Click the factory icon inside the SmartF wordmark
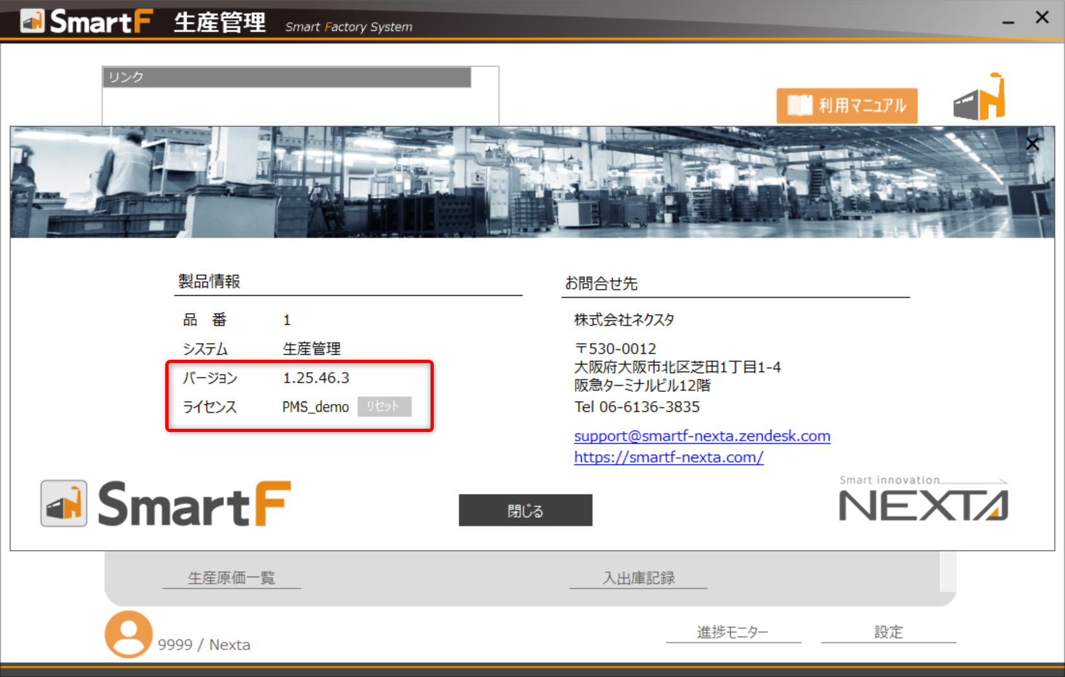Screen dimensions: 1065x677 coord(63,503)
